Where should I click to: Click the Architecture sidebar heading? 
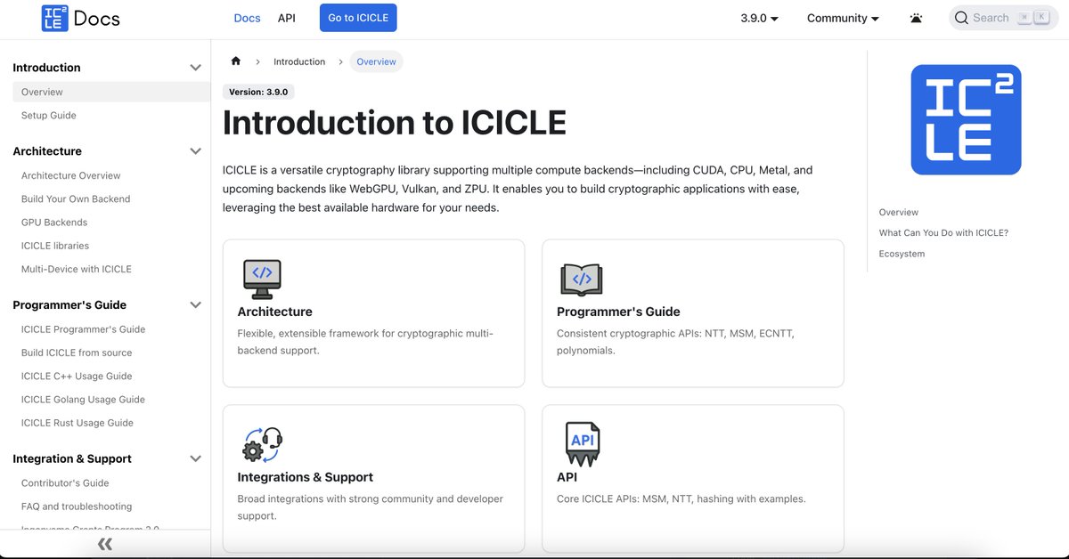click(47, 151)
